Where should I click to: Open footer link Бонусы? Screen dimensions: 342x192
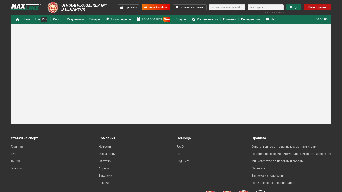pyautogui.click(x=16, y=168)
